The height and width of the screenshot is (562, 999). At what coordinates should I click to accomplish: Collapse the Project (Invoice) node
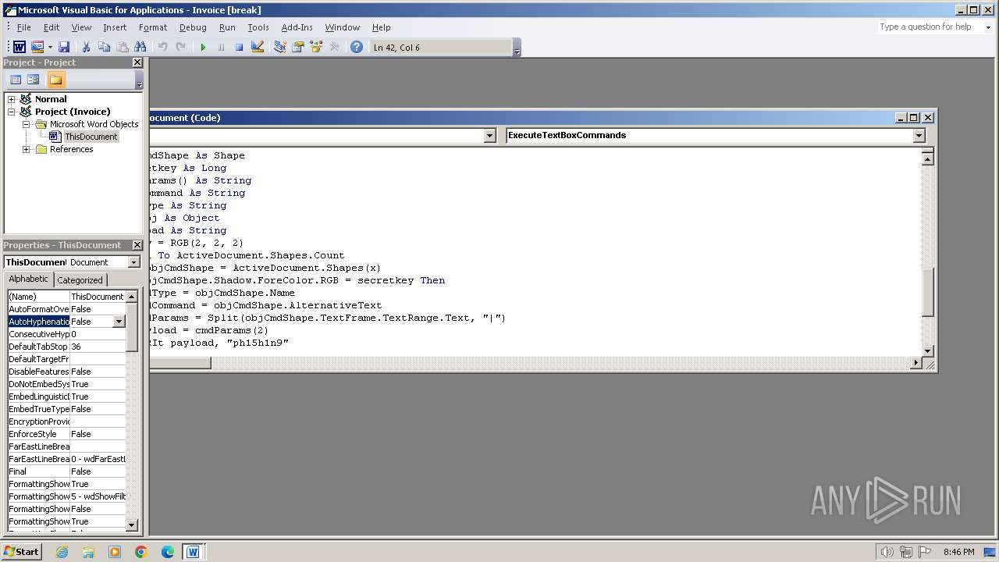coord(12,112)
